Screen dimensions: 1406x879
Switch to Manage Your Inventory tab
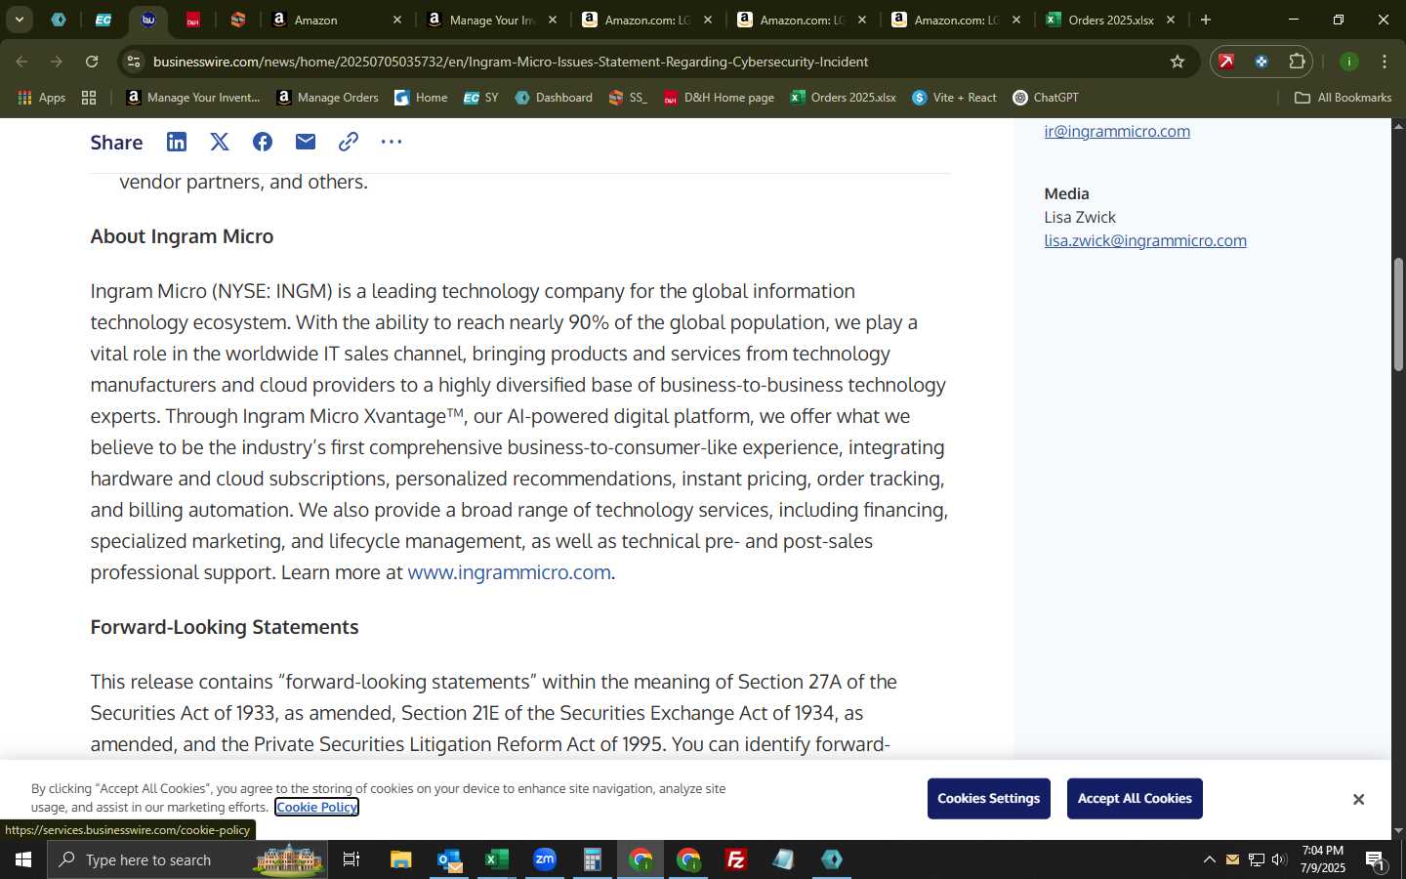(x=492, y=20)
